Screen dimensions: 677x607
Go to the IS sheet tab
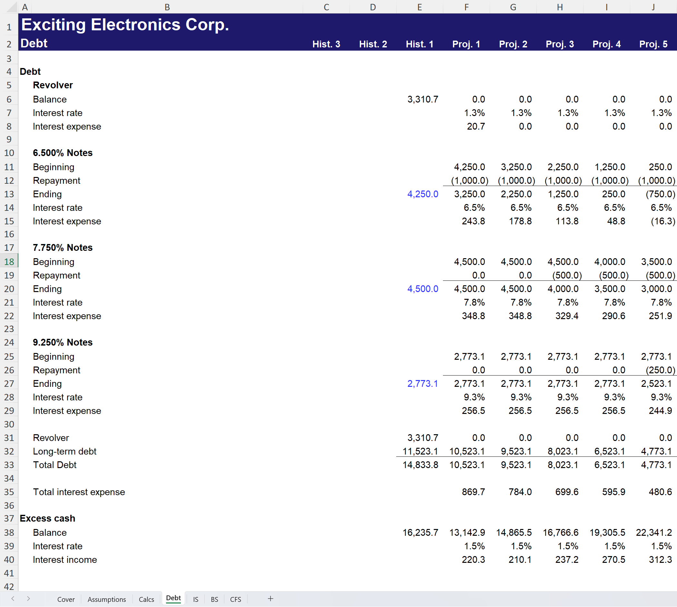click(196, 599)
